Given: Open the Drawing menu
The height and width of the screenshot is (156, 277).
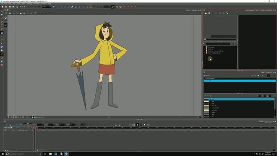Looking at the screenshot, I should [x=29, y=4].
